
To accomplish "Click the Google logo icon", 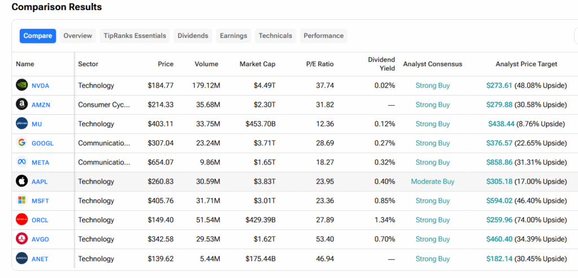I will tap(22, 143).
